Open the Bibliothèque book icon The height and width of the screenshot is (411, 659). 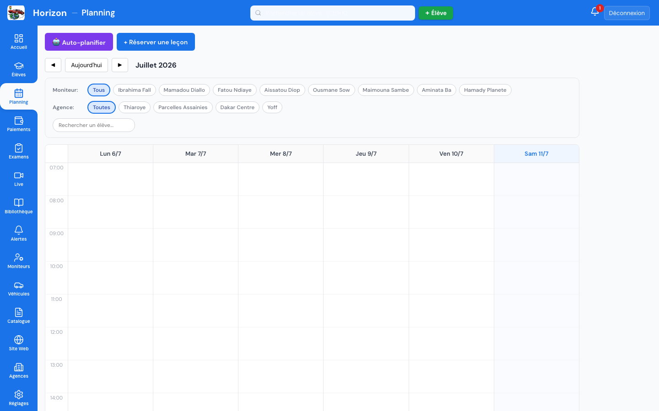[x=19, y=203]
